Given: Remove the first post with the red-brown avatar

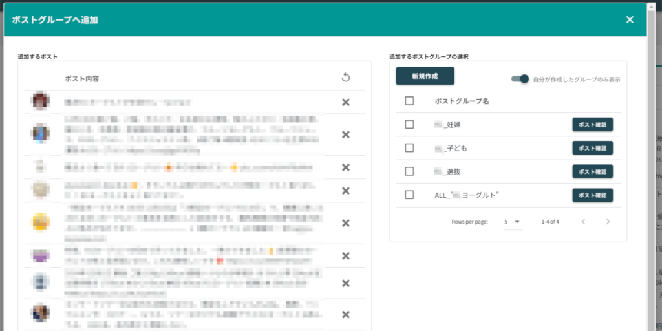Looking at the screenshot, I should (x=346, y=102).
